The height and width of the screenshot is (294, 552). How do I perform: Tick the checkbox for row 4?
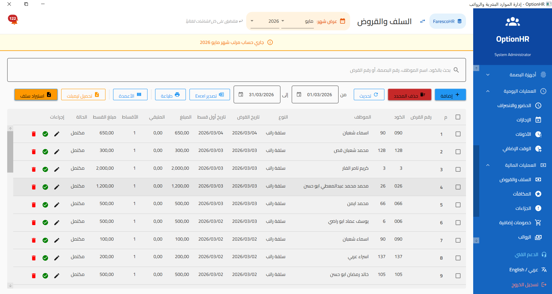(x=458, y=187)
